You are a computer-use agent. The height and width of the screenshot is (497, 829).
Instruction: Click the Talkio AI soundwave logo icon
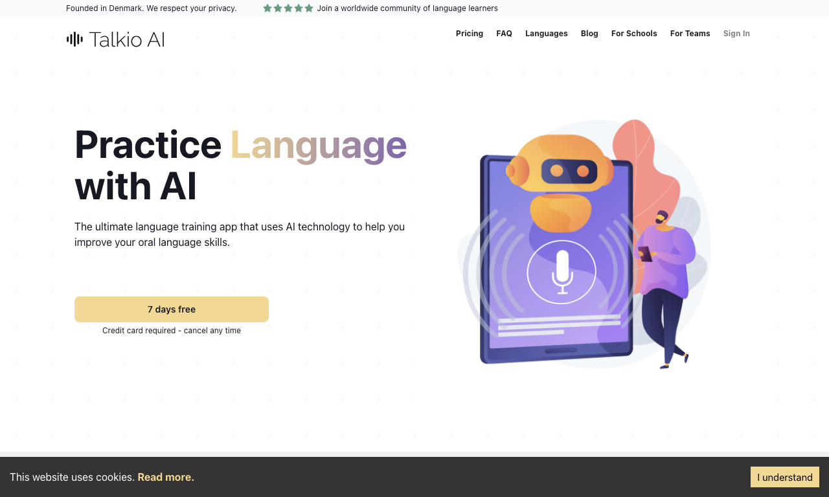pyautogui.click(x=74, y=39)
